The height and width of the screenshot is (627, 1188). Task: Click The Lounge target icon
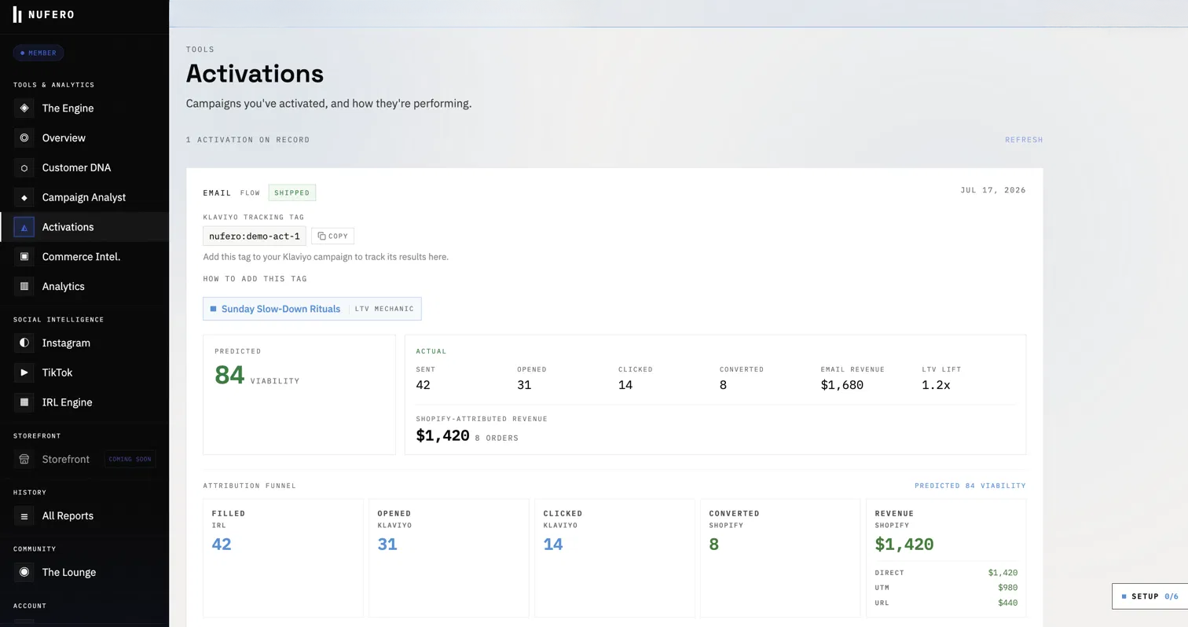click(24, 572)
